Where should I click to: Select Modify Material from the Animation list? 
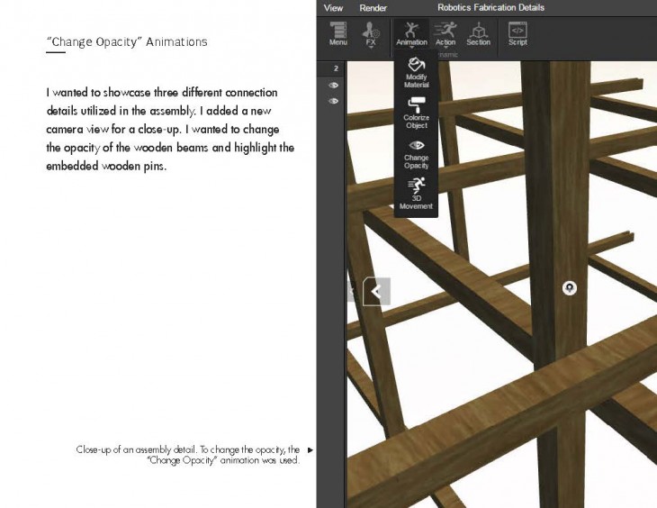click(x=416, y=74)
